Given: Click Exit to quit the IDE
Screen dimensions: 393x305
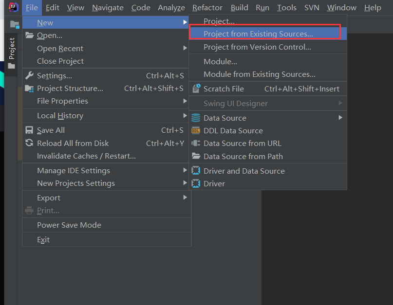Looking at the screenshot, I should [43, 239].
